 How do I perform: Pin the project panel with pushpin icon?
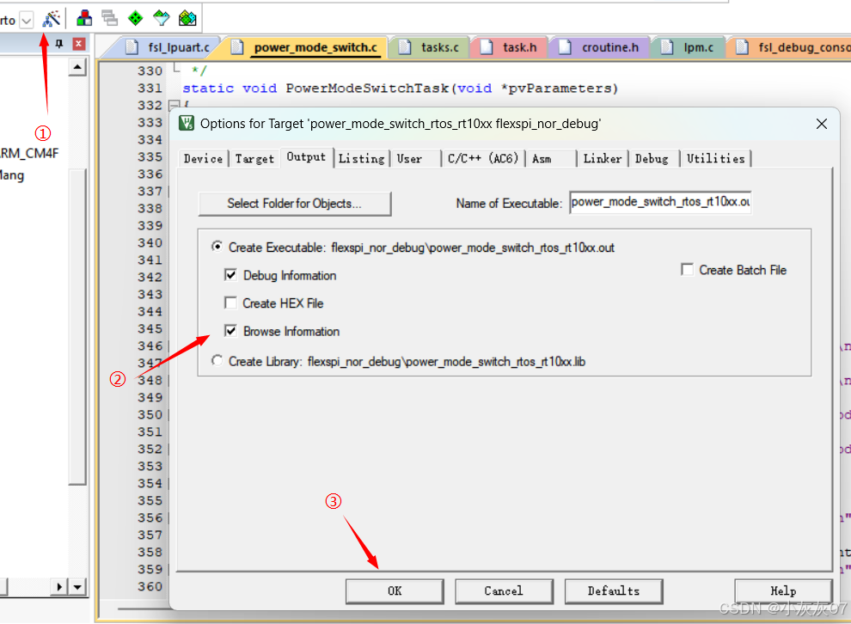point(59,44)
